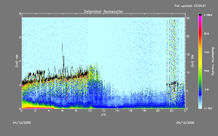Click the "10.0" colorbar label
218x136 pixels.
pos(206,71)
